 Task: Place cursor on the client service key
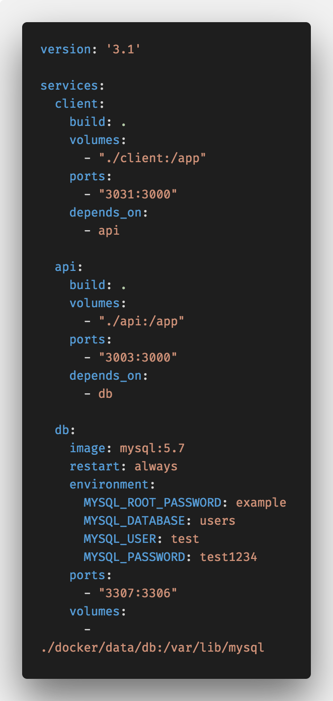(x=76, y=104)
